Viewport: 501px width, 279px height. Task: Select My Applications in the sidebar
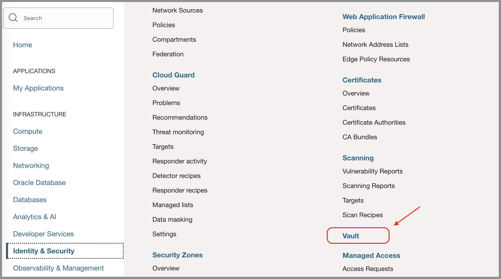pyautogui.click(x=38, y=88)
